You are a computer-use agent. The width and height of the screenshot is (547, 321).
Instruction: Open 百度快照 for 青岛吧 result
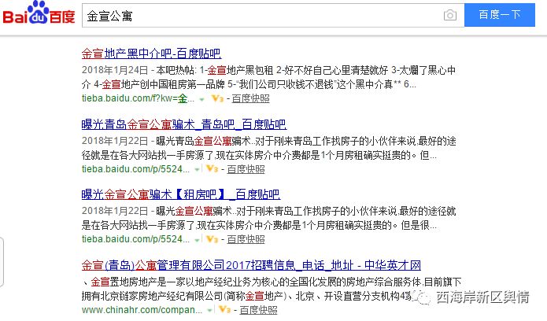pyautogui.click(x=246, y=169)
